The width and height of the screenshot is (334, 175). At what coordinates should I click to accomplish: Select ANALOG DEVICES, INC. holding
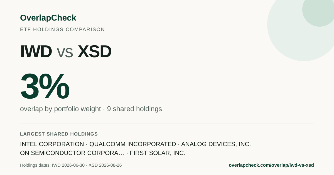216,144
